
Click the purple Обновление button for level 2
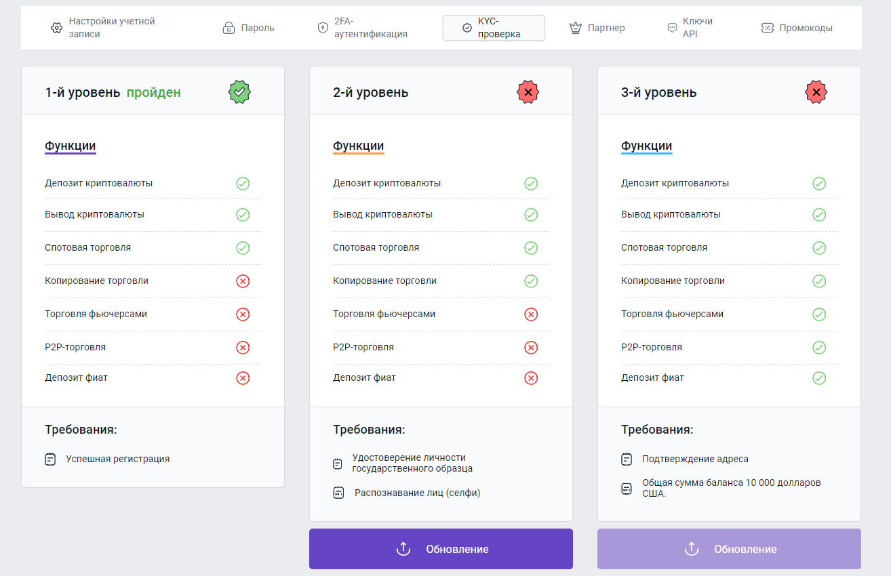click(441, 549)
